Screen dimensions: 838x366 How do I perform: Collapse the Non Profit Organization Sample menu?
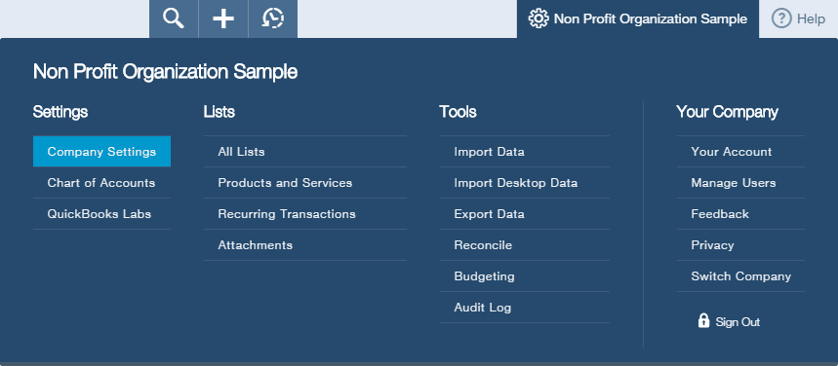638,19
